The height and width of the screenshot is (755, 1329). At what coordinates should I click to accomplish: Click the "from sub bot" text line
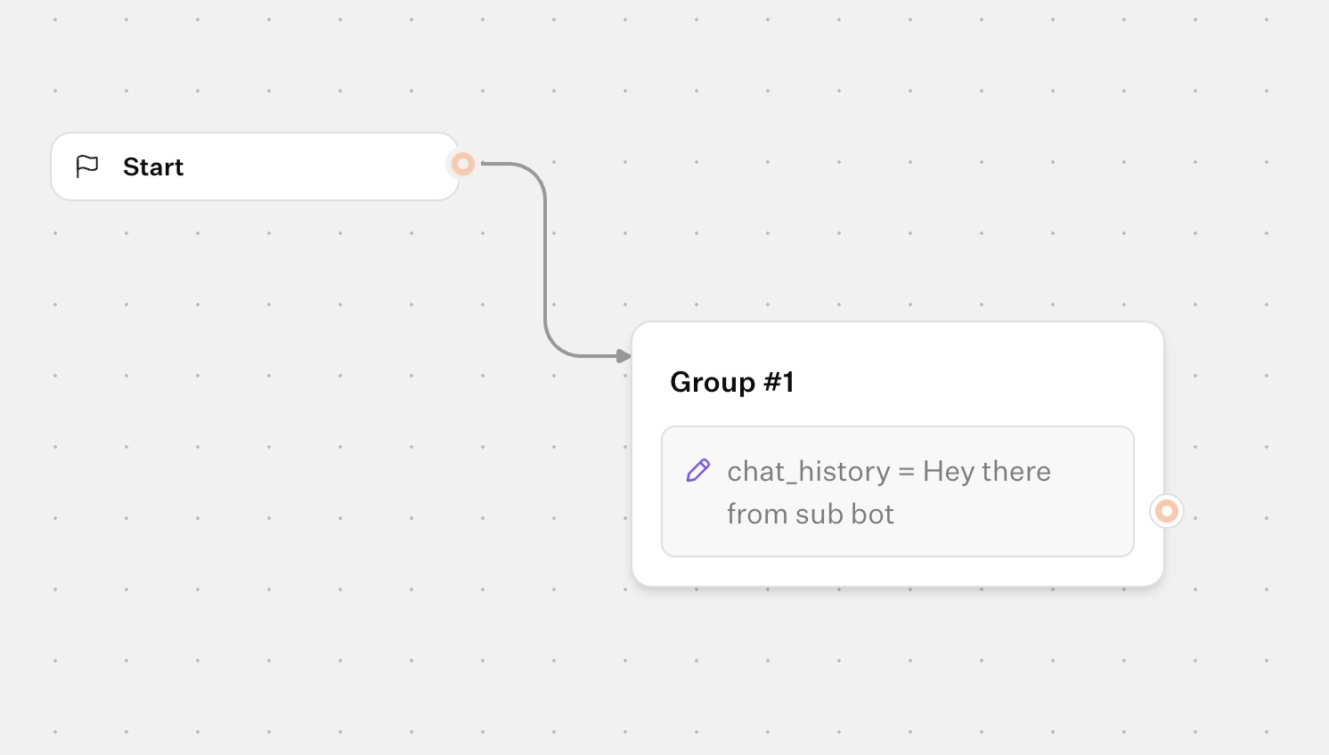[810, 514]
